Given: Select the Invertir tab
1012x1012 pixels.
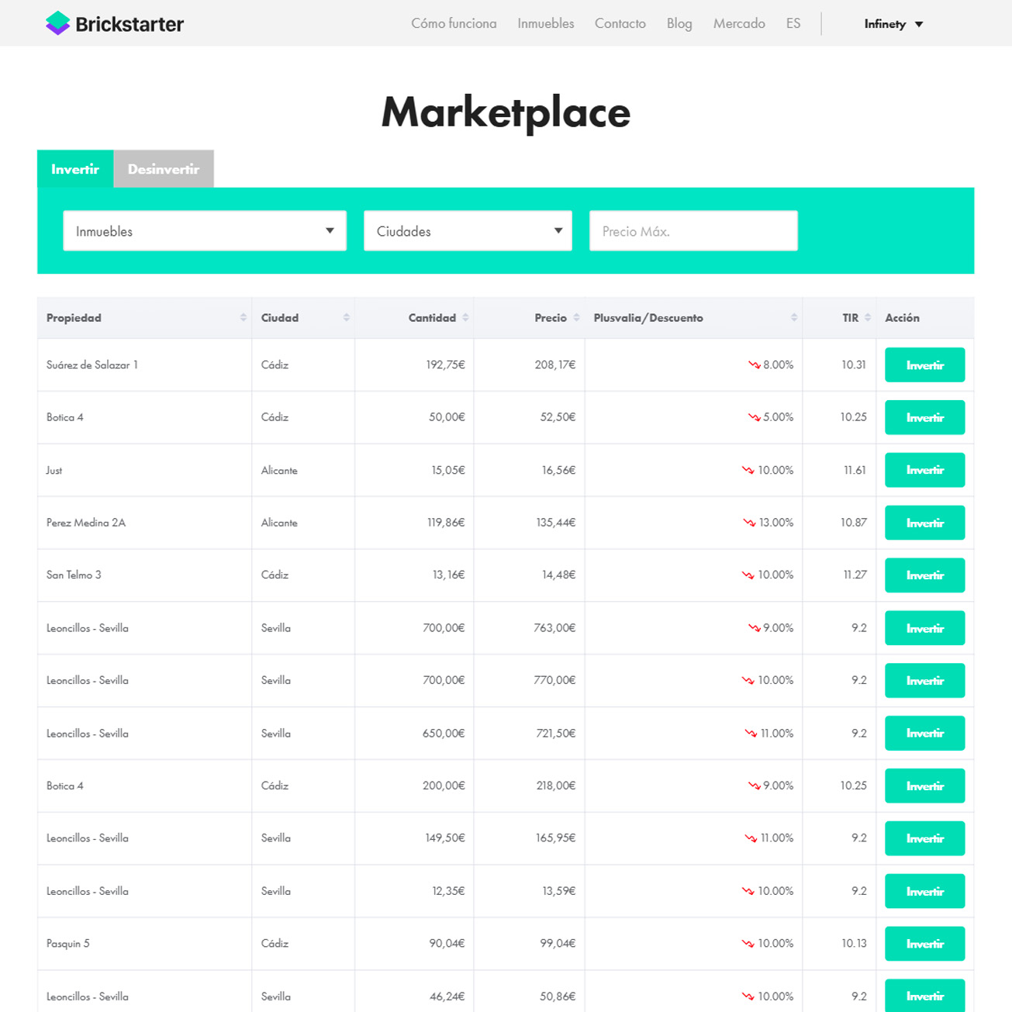Looking at the screenshot, I should tap(75, 169).
